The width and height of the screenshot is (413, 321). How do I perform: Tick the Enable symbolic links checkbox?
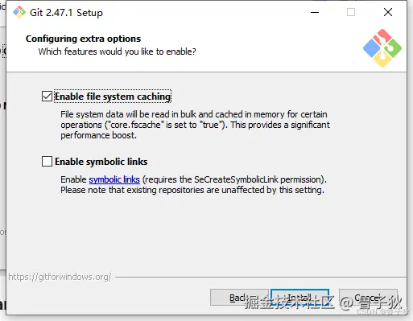coord(47,162)
